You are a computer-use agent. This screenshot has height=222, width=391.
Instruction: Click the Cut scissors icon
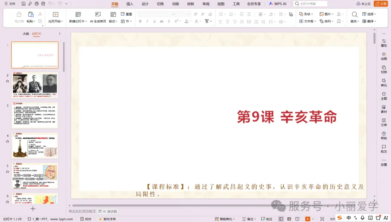coord(40,14)
